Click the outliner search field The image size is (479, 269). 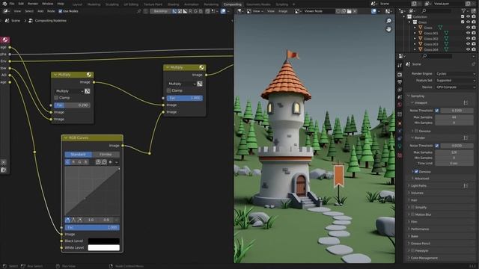[x=436, y=11]
